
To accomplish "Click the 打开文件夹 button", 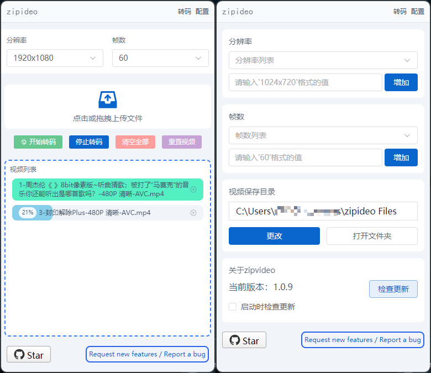I will [x=372, y=236].
